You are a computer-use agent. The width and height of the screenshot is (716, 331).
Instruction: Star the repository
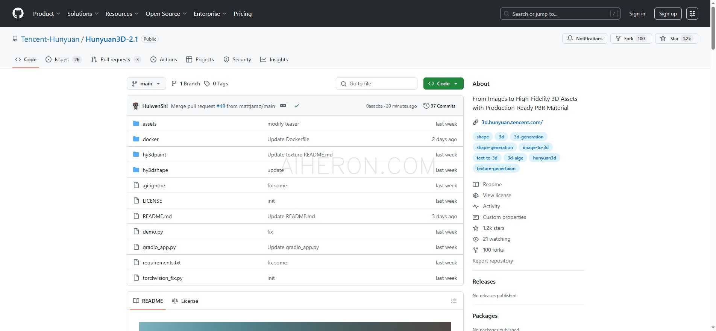[676, 38]
